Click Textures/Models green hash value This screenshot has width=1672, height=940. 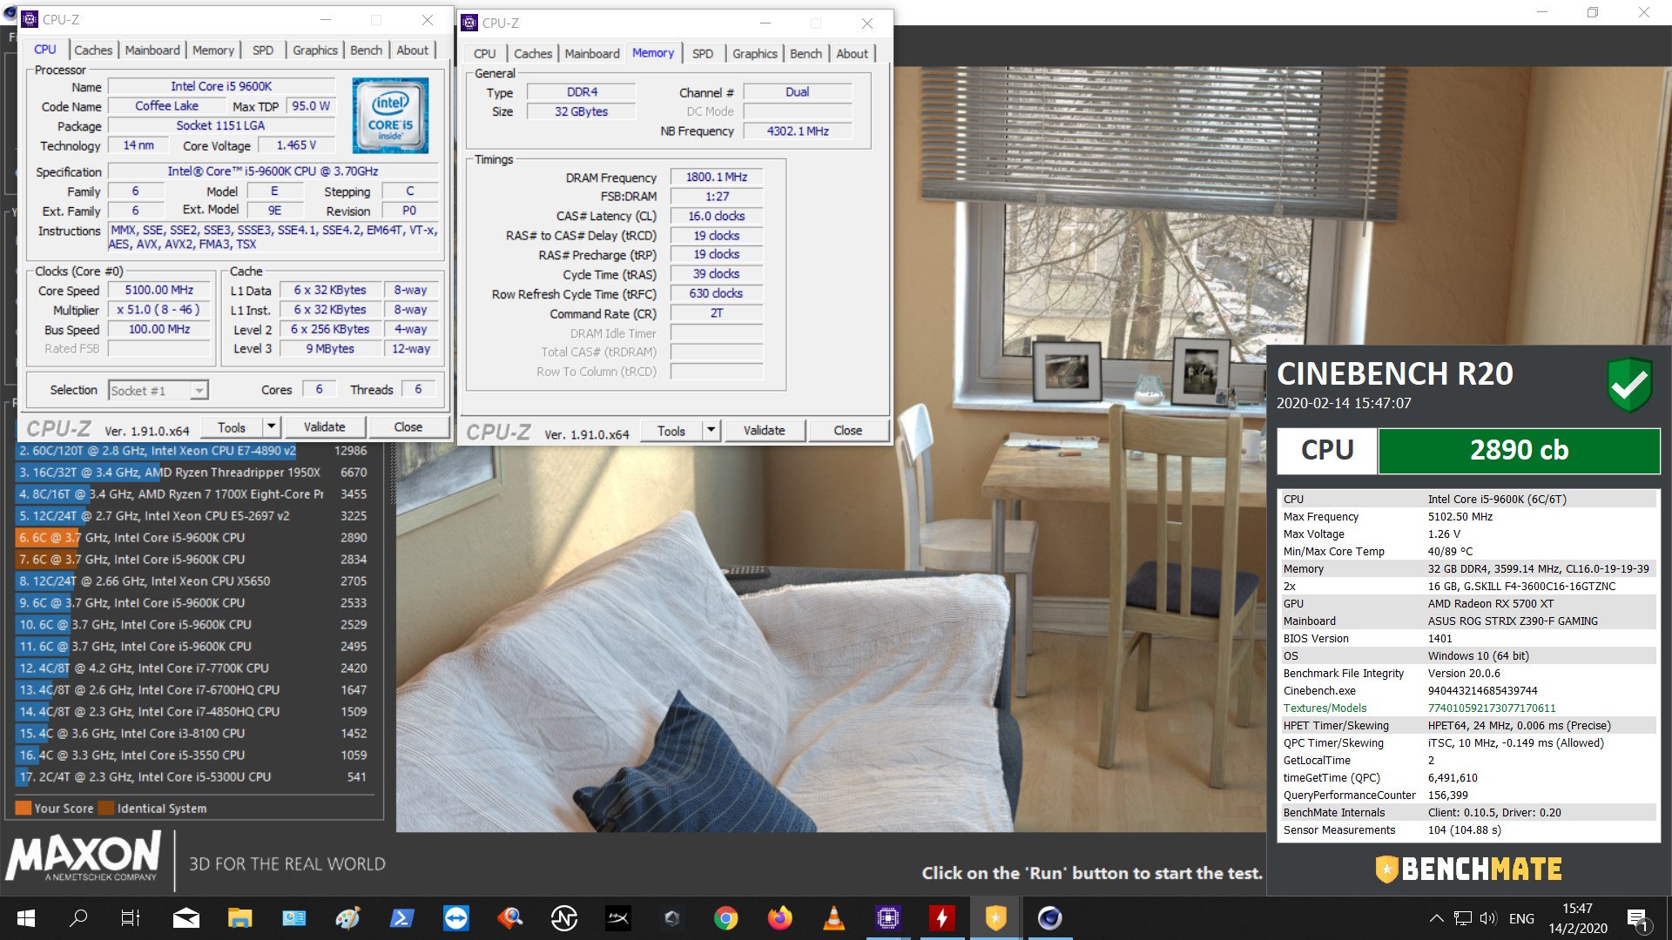coord(1492,708)
